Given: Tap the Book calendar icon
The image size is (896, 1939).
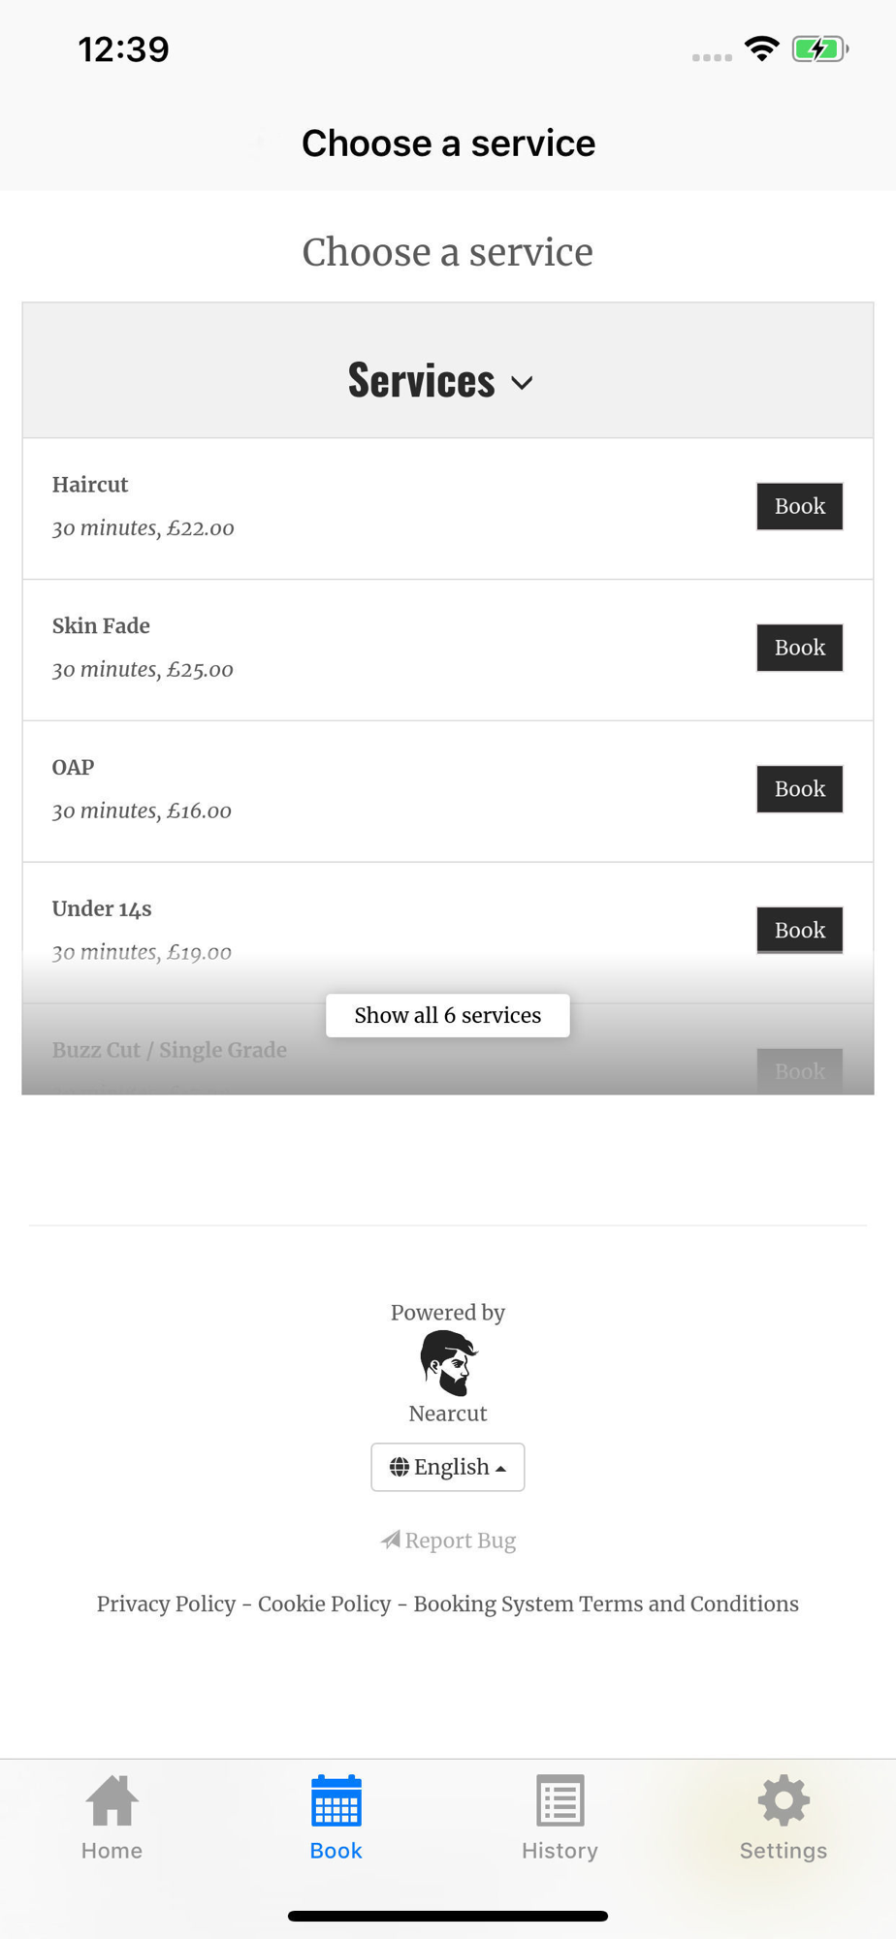Looking at the screenshot, I should [x=336, y=1801].
